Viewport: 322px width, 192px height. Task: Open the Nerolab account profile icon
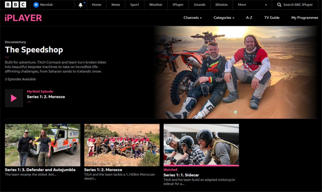point(36,4)
